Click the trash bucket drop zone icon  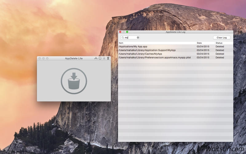coord(74,81)
